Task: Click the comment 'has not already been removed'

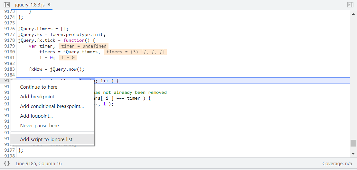Action: tap(130, 92)
